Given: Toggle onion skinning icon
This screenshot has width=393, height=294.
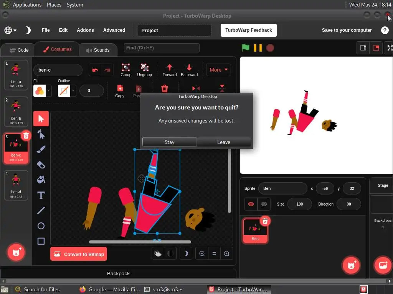Looking at the screenshot, I should coord(170,254).
